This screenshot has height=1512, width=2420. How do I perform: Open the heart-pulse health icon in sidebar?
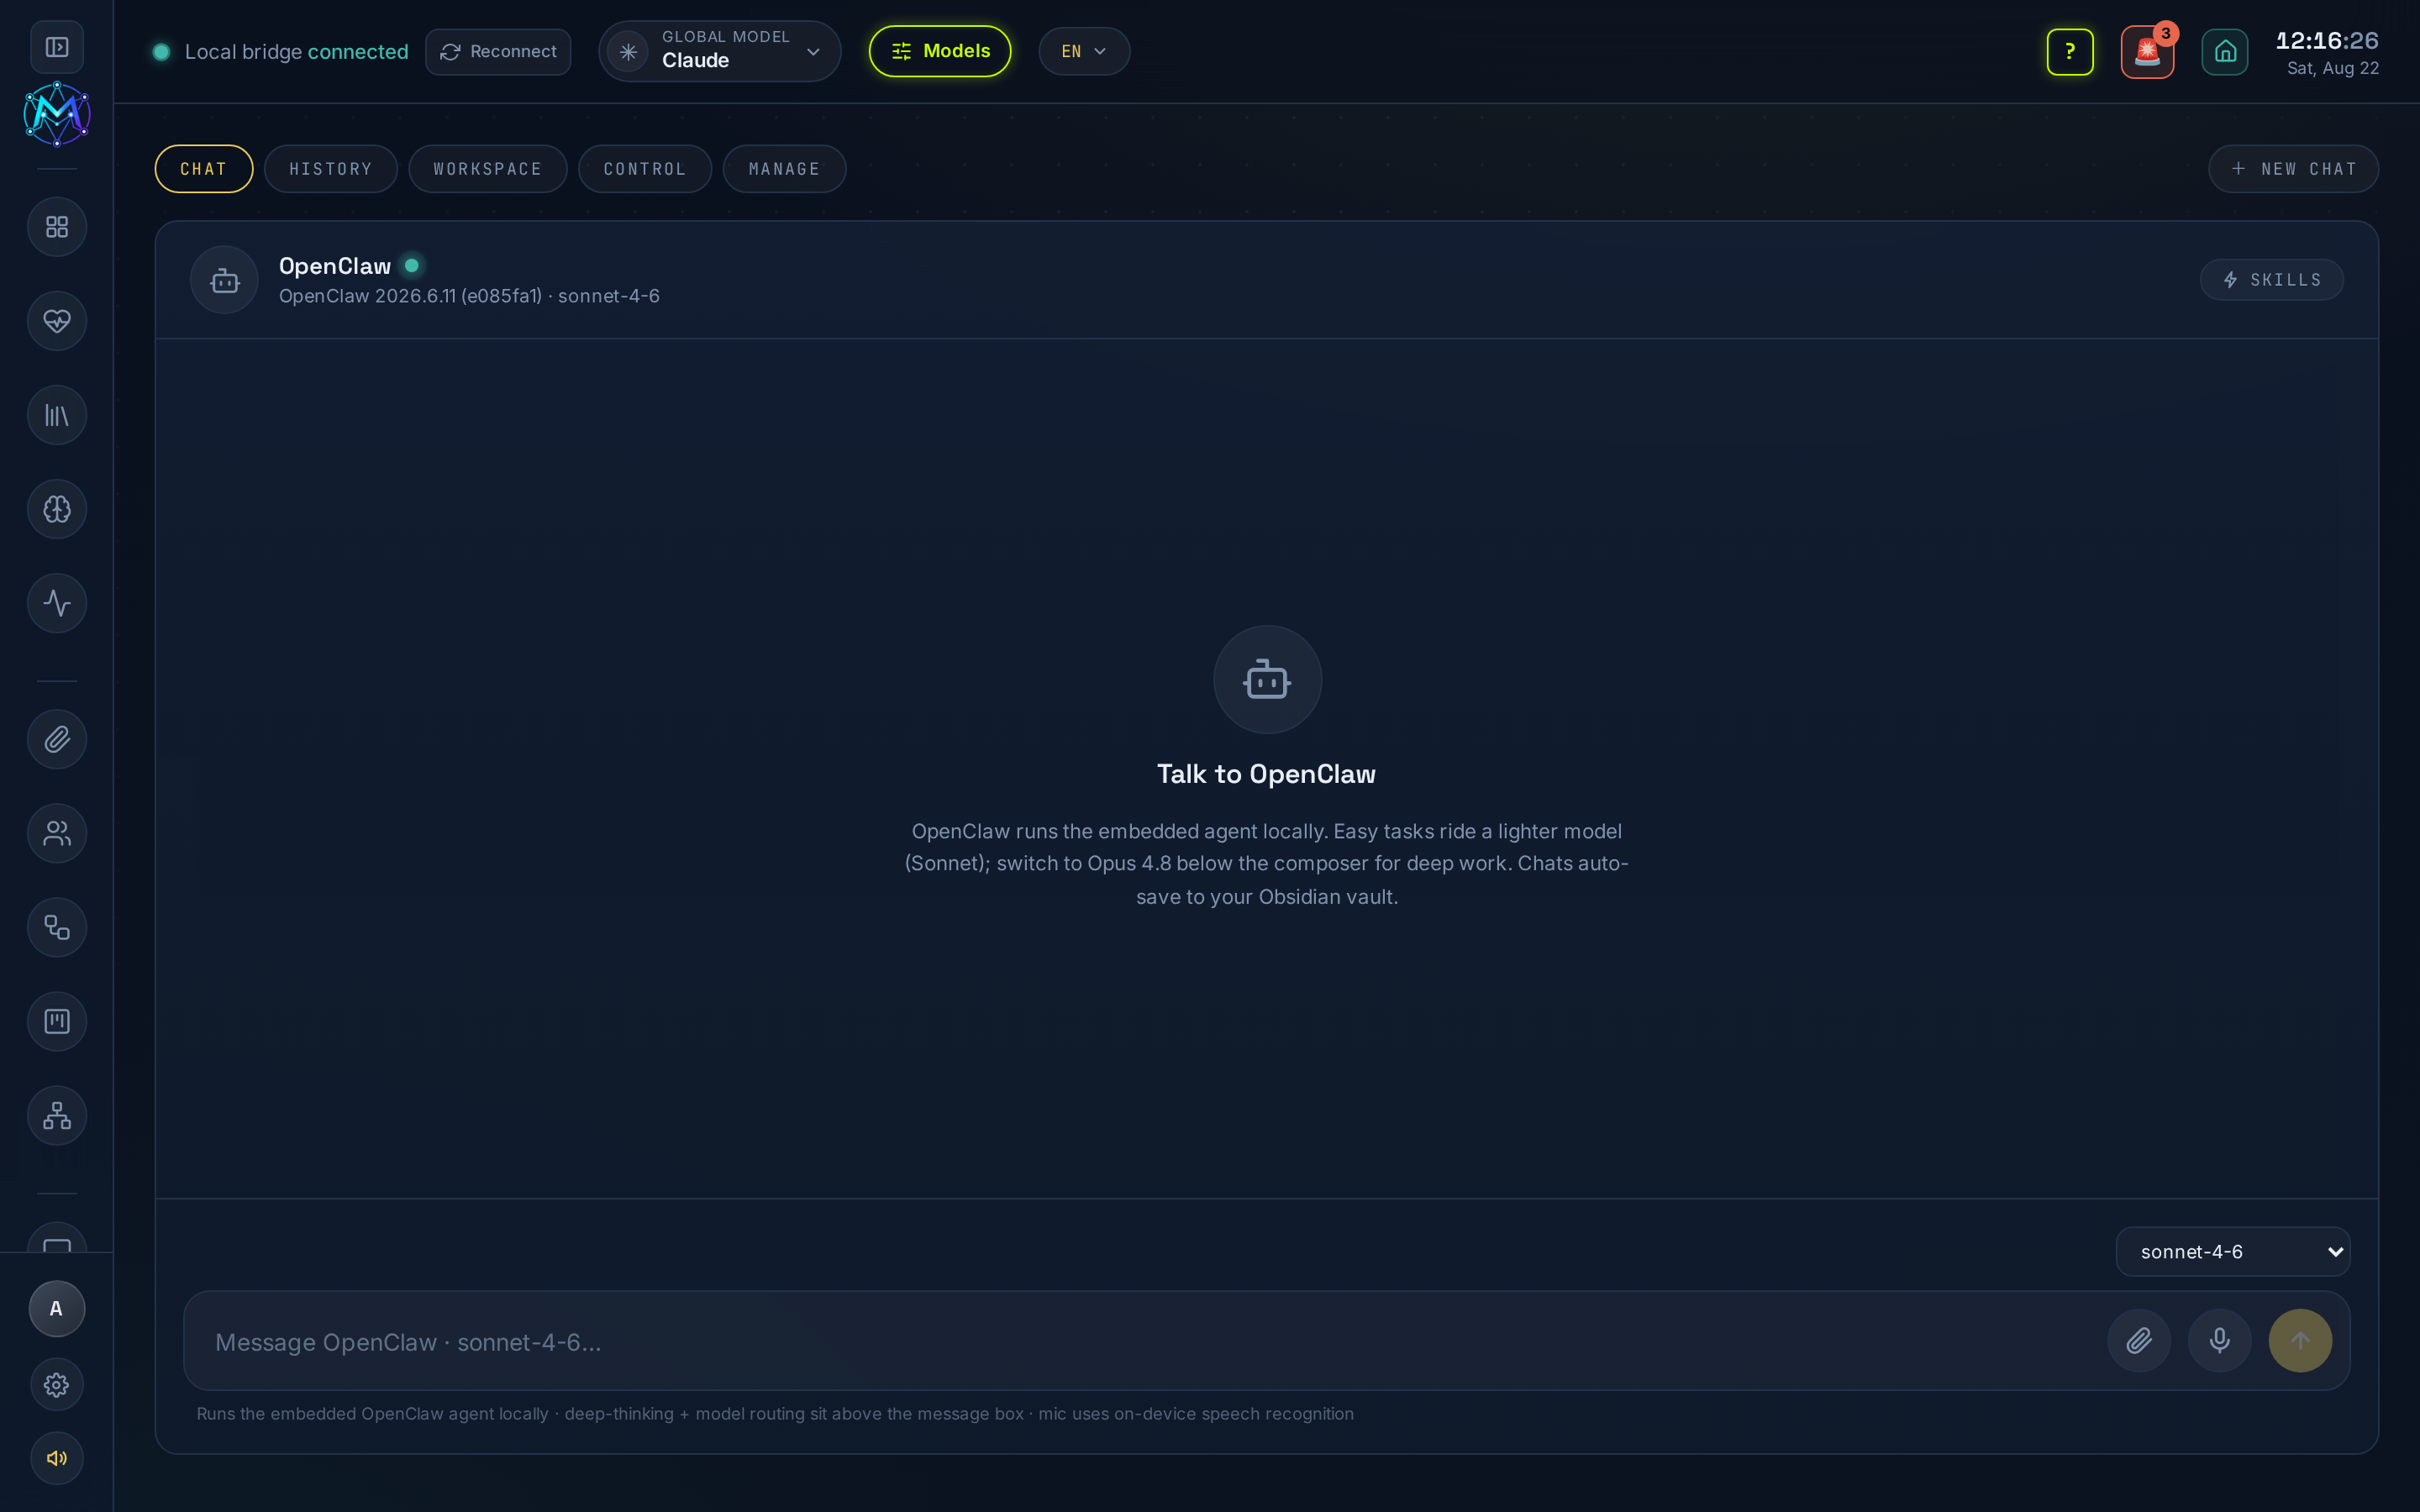pos(57,321)
